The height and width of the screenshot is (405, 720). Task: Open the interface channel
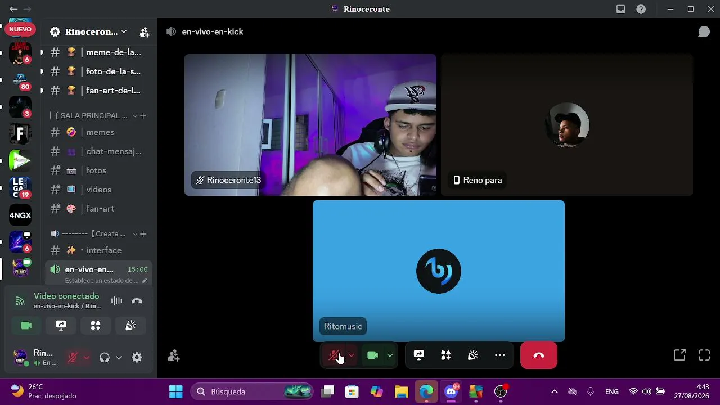[96, 250]
